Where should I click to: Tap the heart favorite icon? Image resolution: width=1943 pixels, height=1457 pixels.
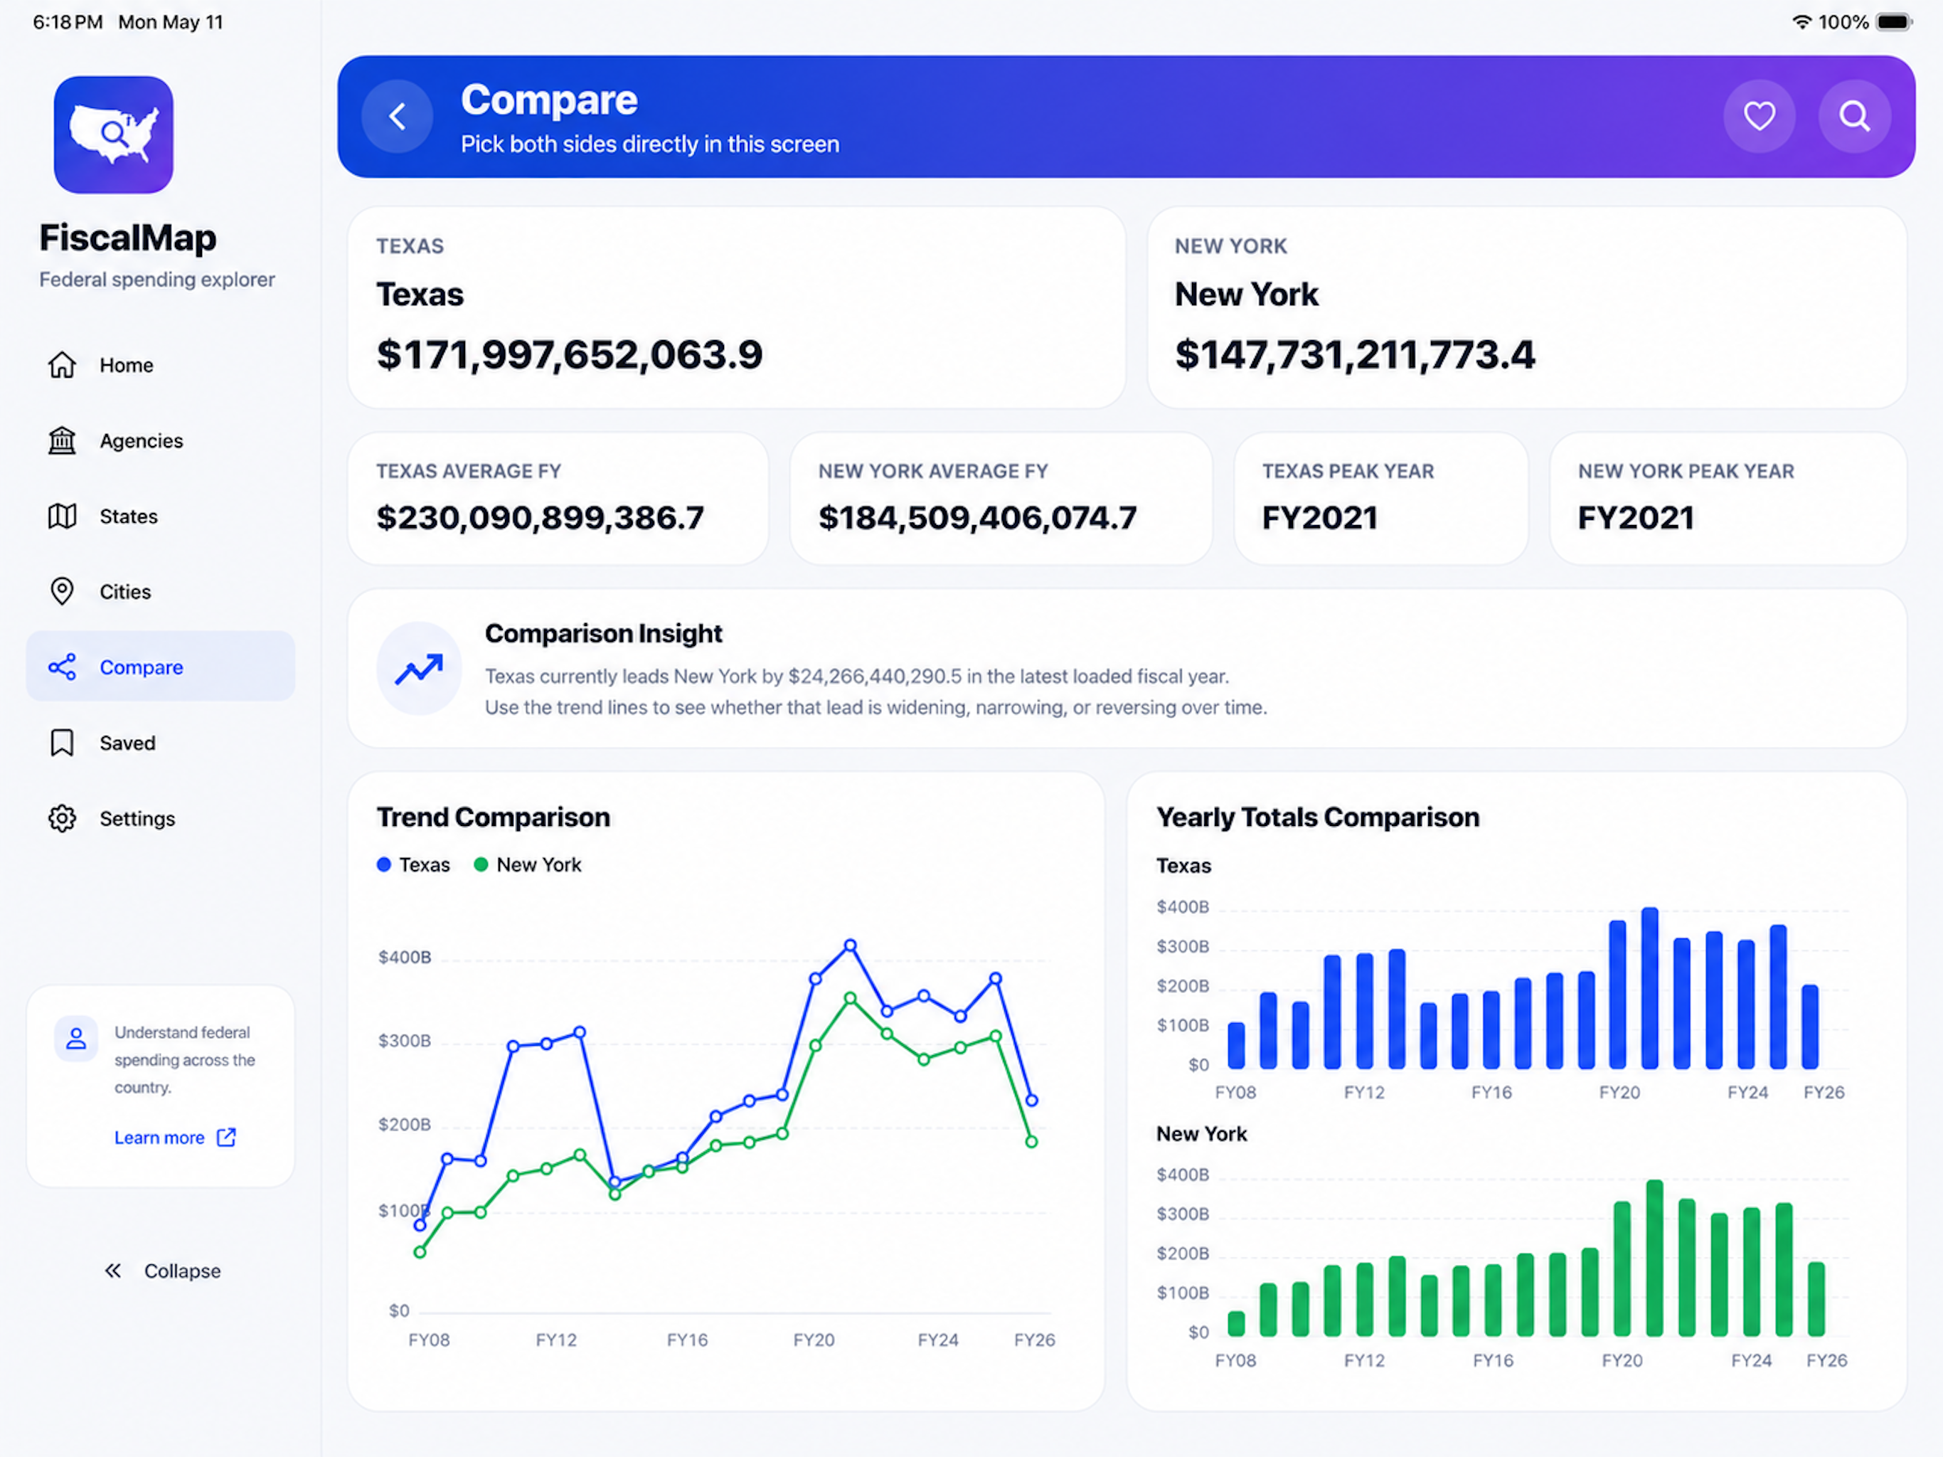pyautogui.click(x=1759, y=116)
